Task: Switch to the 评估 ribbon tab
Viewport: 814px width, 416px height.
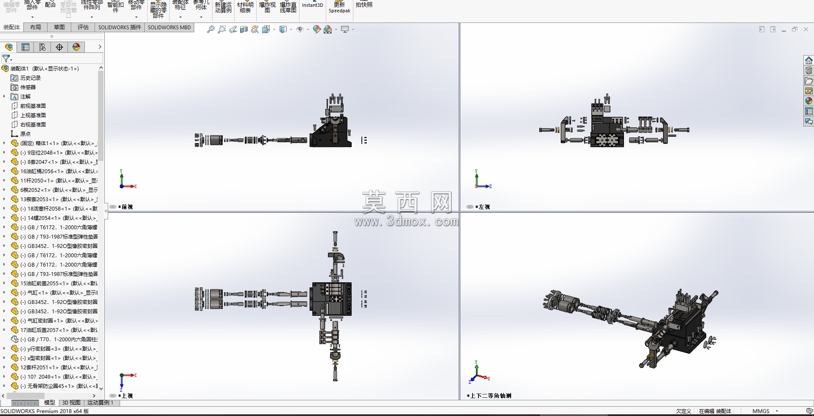Action: click(83, 27)
